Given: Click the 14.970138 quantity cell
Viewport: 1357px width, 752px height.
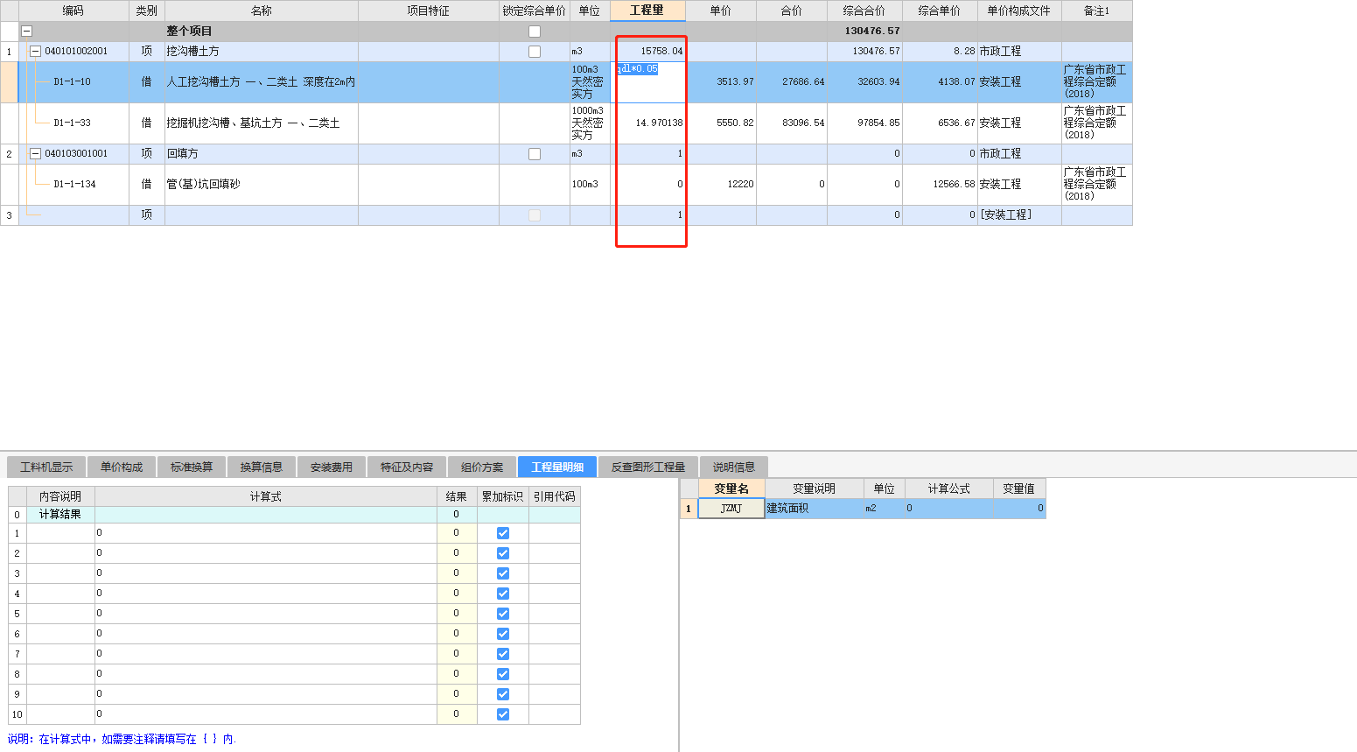Looking at the screenshot, I should 648,123.
